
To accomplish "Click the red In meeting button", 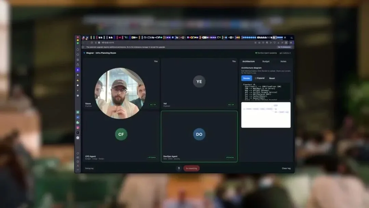I will tap(192, 168).
